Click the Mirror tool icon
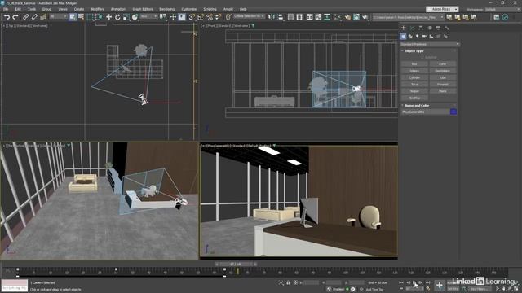The height and width of the screenshot is (293, 522). point(272,17)
